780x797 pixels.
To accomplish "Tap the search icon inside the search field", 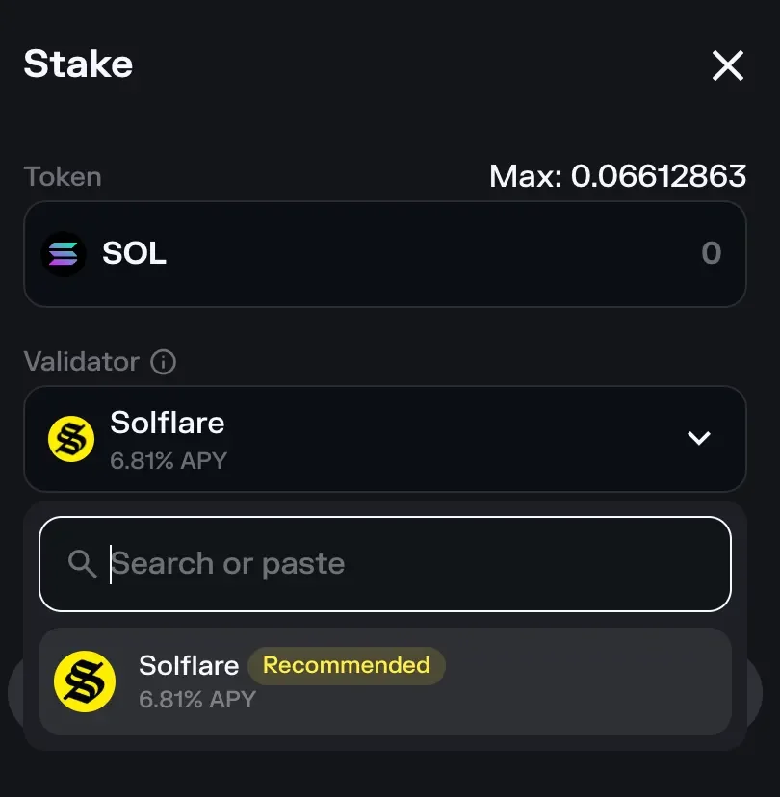I will [x=83, y=563].
